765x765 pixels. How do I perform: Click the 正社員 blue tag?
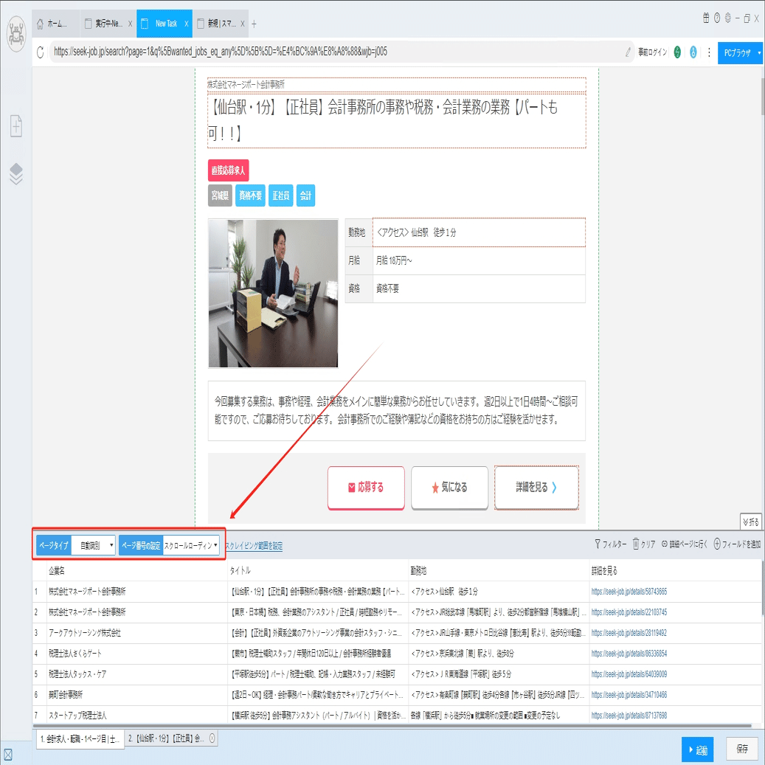coord(280,195)
